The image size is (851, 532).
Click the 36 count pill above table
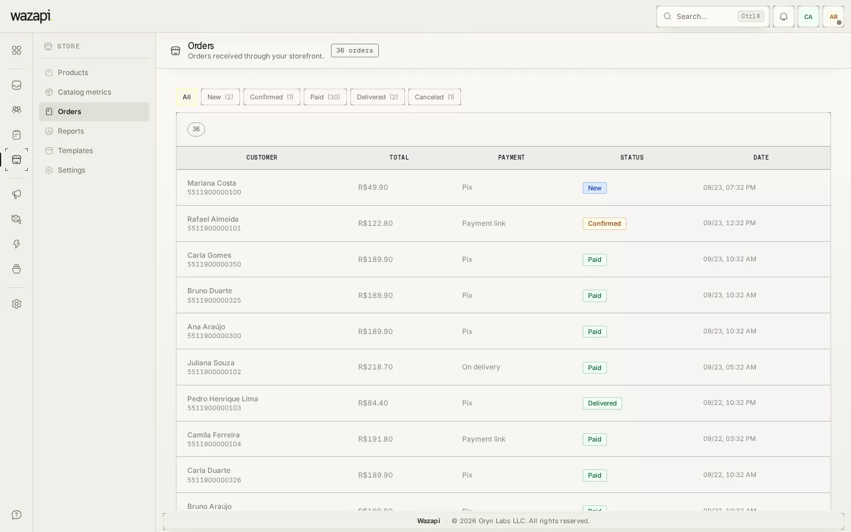(196, 129)
